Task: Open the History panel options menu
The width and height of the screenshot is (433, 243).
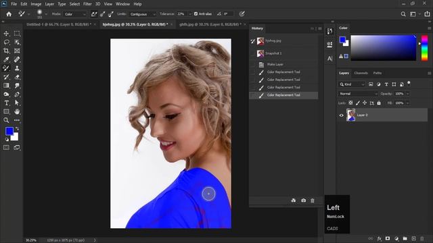Action: click(x=320, y=28)
